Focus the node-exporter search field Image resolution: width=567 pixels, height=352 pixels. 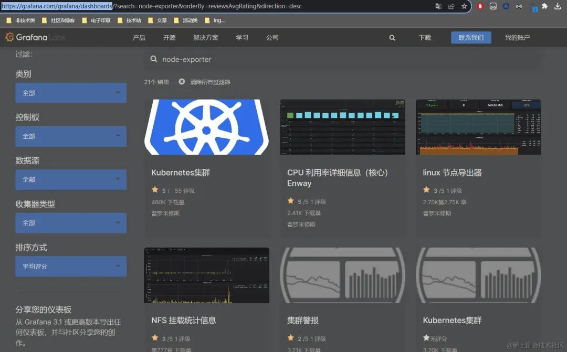[x=343, y=59]
